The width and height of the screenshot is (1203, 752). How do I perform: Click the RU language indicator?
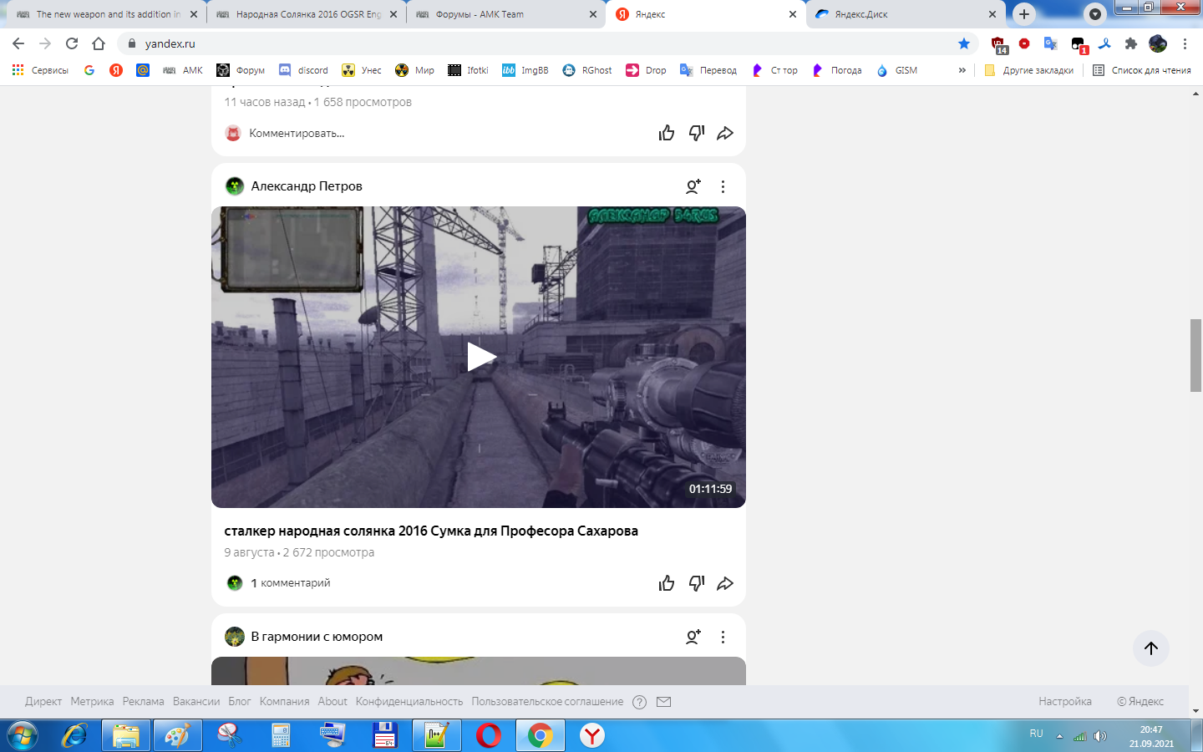point(1036,734)
